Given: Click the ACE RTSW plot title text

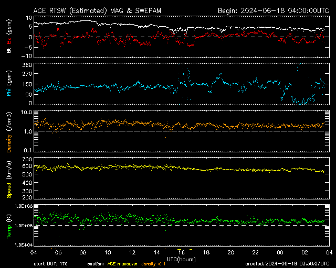Looking at the screenshot, I should pos(105,10).
